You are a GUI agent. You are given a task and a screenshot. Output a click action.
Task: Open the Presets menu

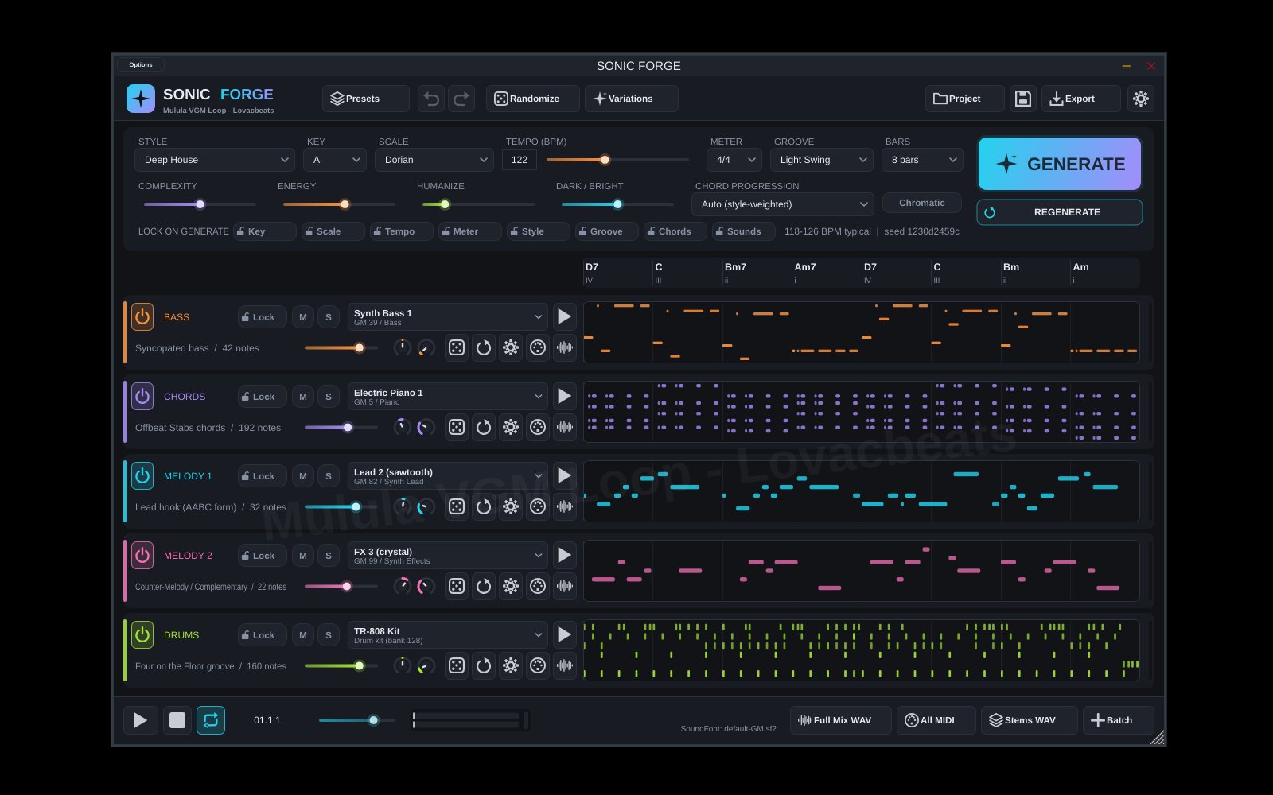click(x=366, y=99)
